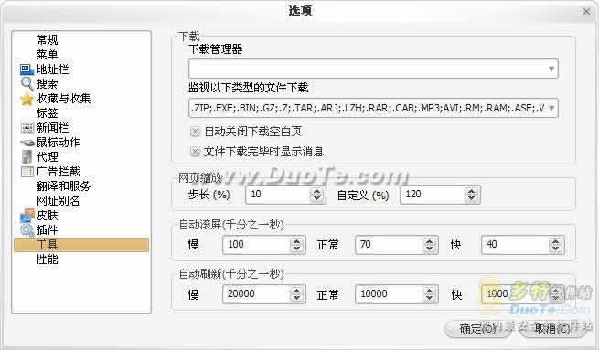Screen dimensions: 599x350
Task: Adjust the 自动滚屏 慢 spinner arrows
Action: click(x=297, y=245)
